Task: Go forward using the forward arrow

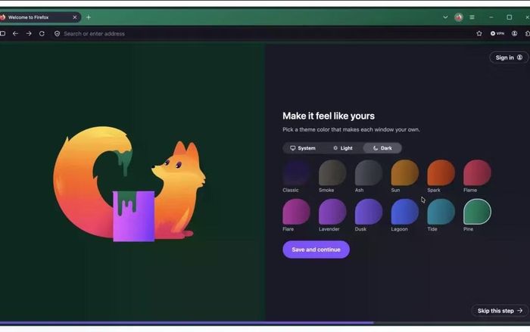Action: [29, 33]
